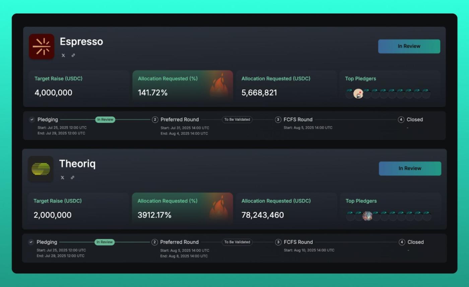Open Espresso's Allocation Requested (%) fire card
The width and height of the screenshot is (469, 287).
183,86
